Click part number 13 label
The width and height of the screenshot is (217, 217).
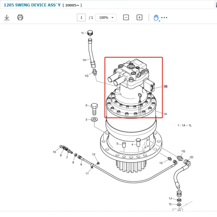click(x=161, y=163)
